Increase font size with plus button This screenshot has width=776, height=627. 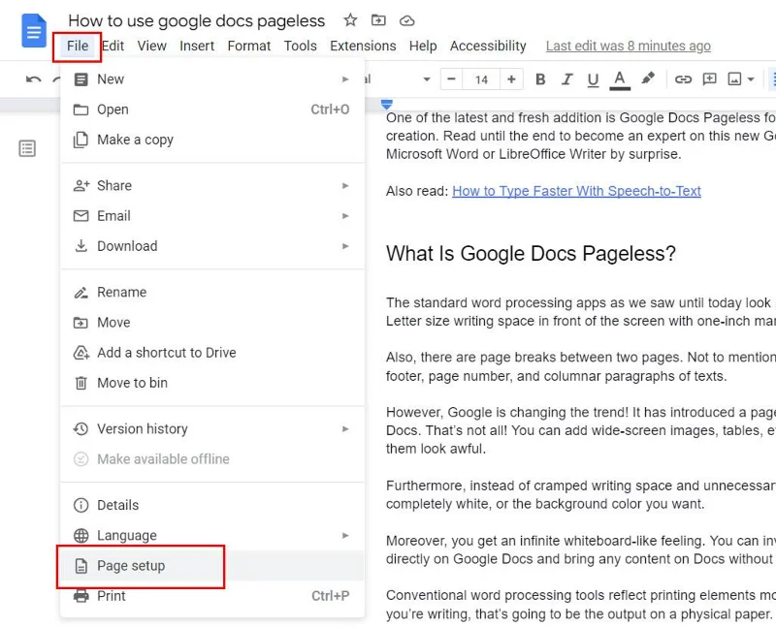(511, 79)
